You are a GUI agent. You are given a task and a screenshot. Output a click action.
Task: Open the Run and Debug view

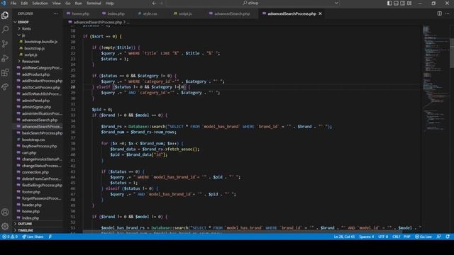click(x=5, y=58)
